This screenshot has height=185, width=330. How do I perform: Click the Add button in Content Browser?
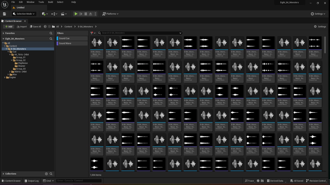click(x=9, y=26)
